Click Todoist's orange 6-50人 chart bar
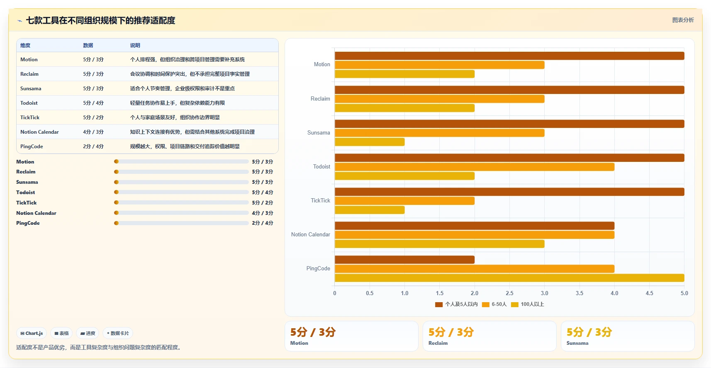The height and width of the screenshot is (368, 711). 475,167
